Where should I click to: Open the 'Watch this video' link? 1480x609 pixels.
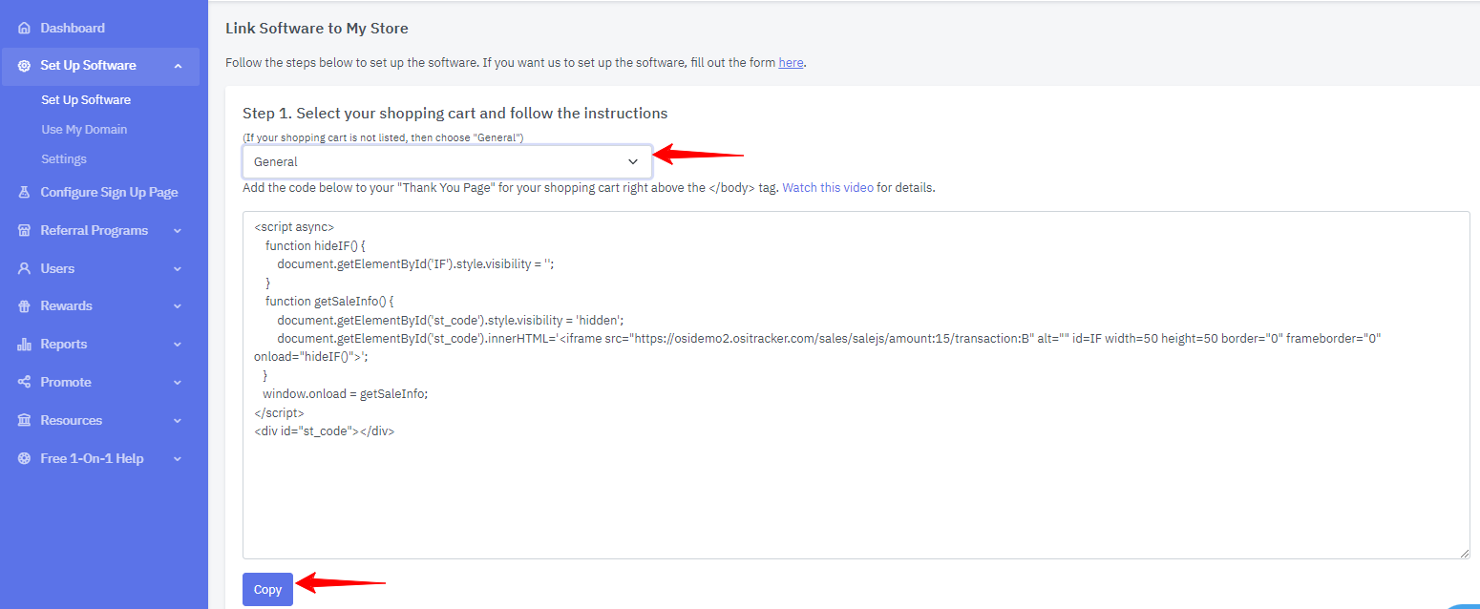click(x=828, y=188)
